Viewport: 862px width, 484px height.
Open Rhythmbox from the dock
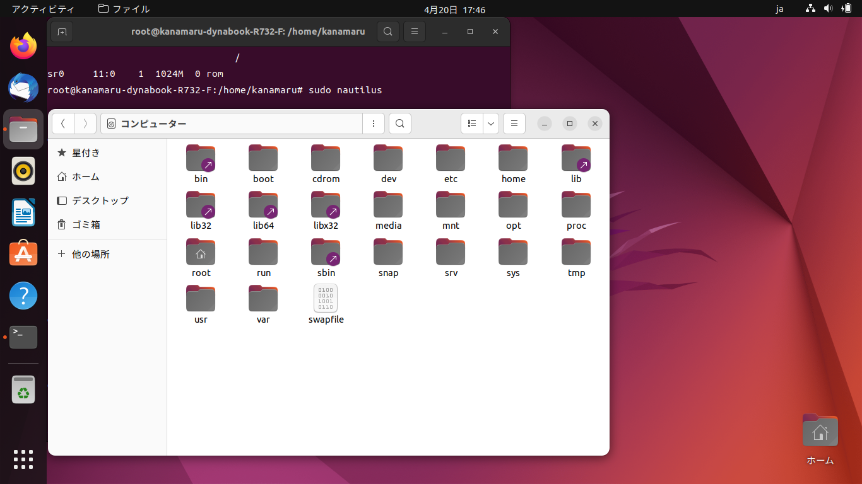(x=23, y=171)
